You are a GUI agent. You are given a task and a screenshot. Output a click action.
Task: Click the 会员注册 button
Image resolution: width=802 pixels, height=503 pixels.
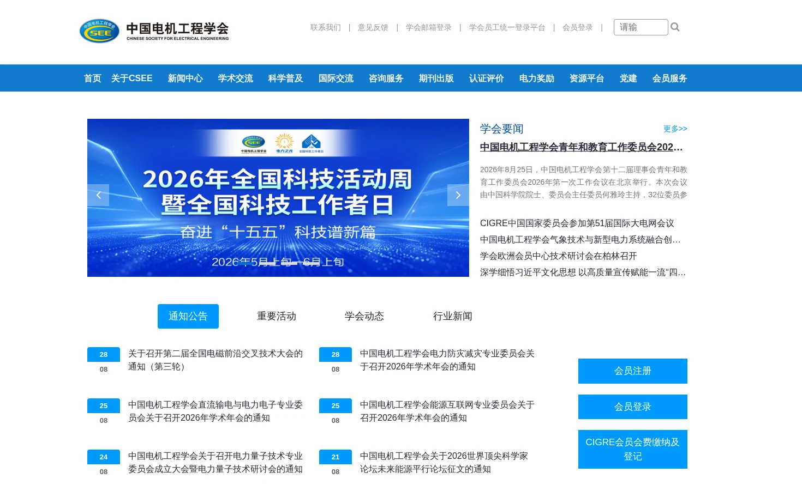pos(633,371)
